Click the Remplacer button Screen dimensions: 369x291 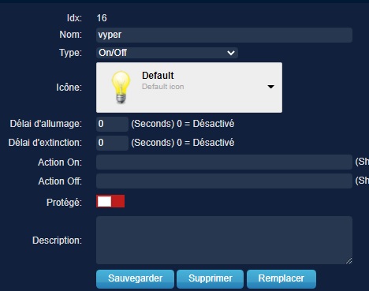pos(281,278)
